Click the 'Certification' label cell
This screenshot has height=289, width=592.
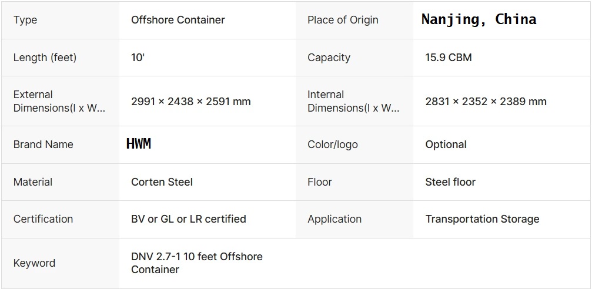pos(43,219)
